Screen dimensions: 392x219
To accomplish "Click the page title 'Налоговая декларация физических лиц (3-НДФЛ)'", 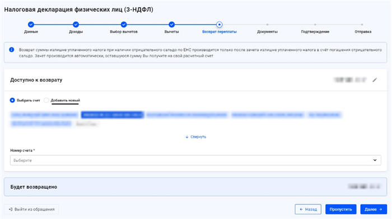I will point(79,9).
